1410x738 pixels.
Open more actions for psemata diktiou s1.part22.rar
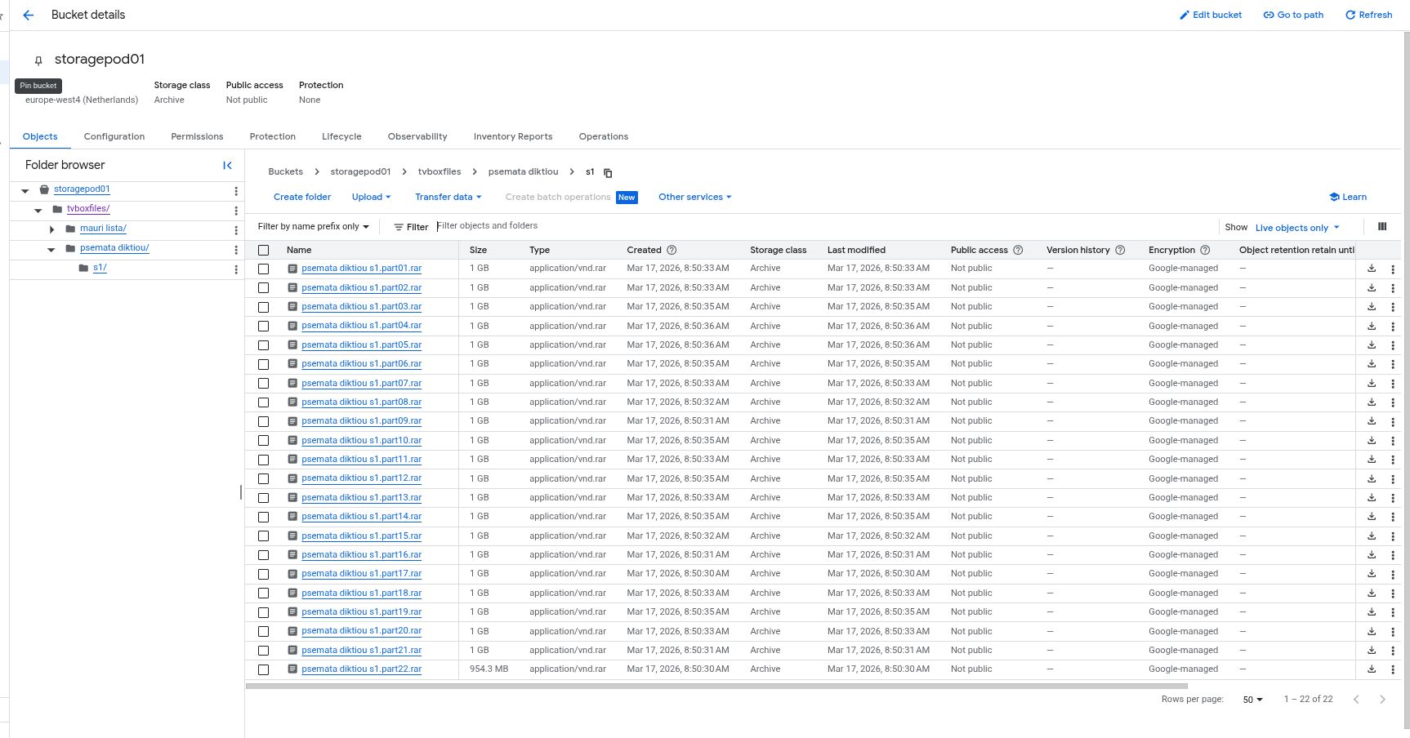[x=1393, y=669]
